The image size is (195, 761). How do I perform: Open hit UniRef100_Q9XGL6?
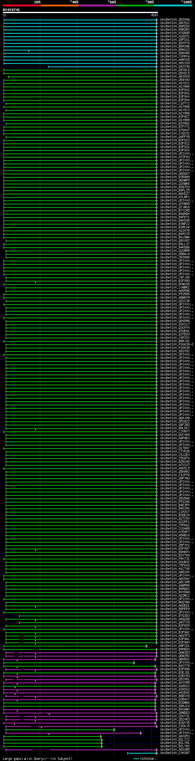coord(175,70)
